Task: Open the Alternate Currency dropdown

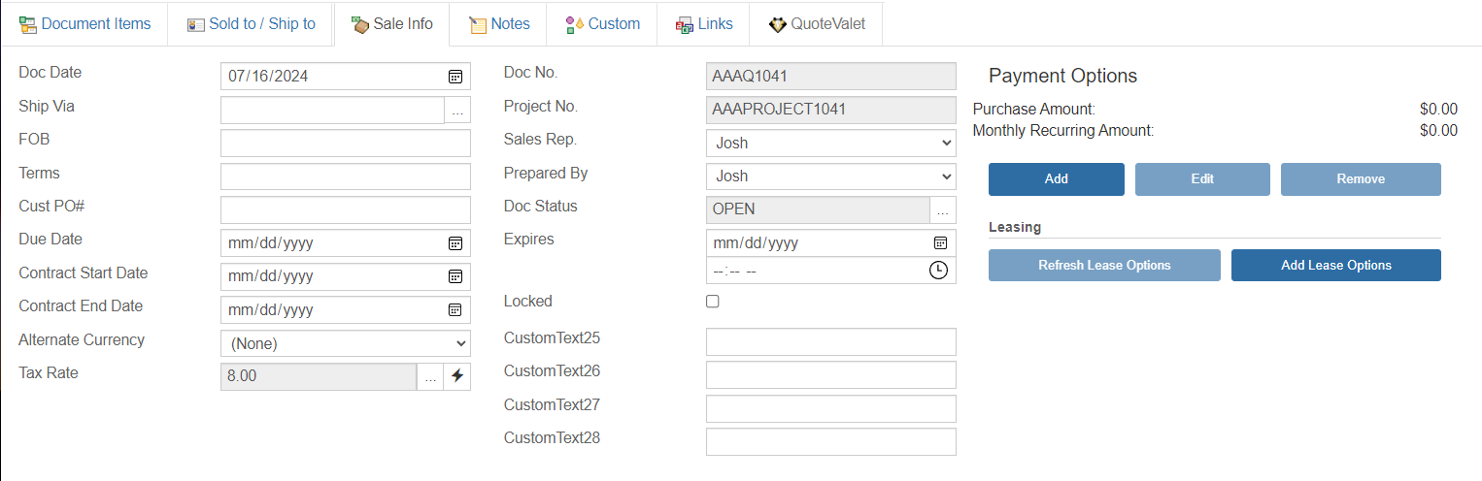Action: [346, 343]
